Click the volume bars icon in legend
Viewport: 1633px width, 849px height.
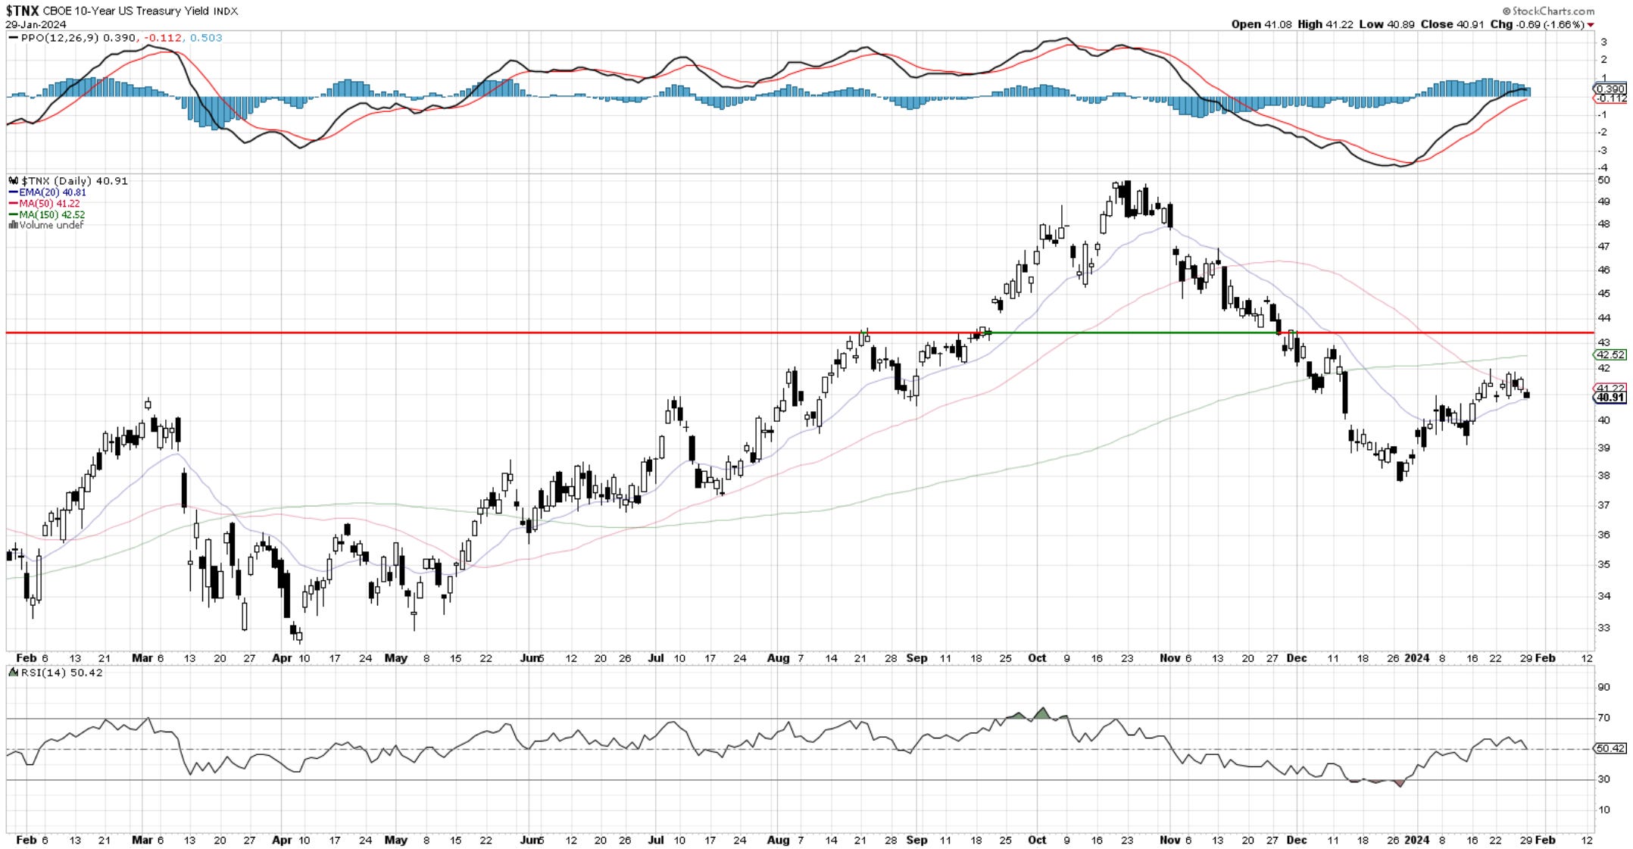(13, 225)
